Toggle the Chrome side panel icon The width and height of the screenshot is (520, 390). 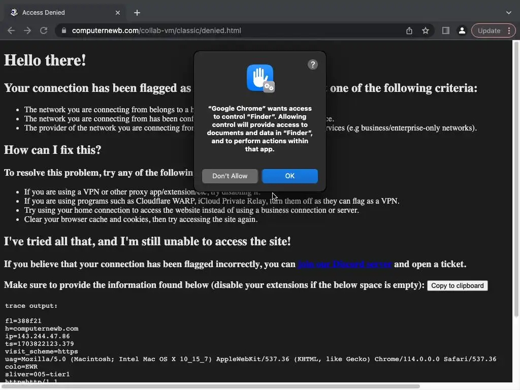pyautogui.click(x=446, y=30)
